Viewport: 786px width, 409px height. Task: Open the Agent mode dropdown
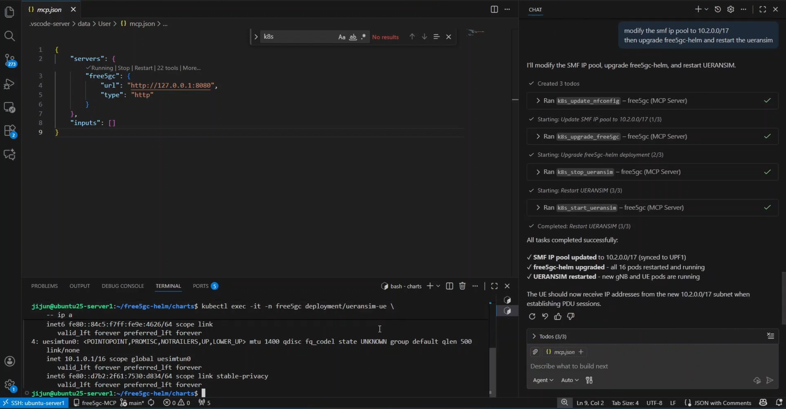(543, 380)
